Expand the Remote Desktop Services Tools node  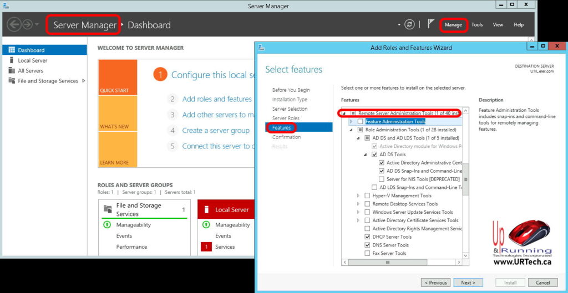coord(358,204)
